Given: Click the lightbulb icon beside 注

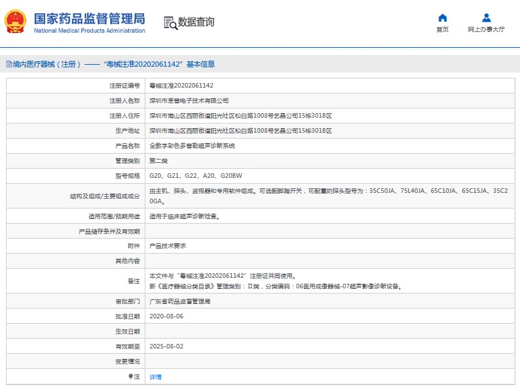Looking at the screenshot, I should [131, 377].
